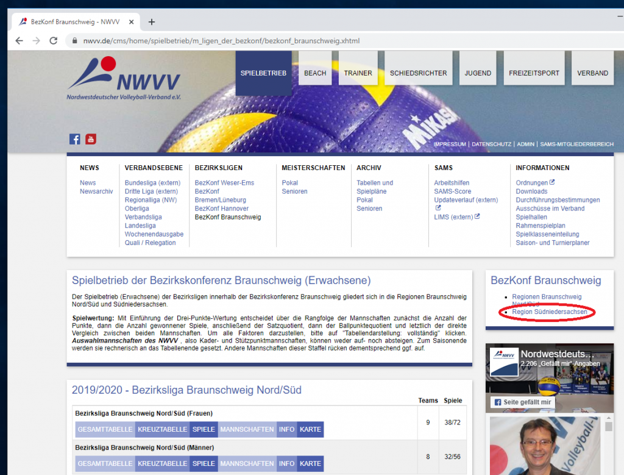Viewport: 624px width, 475px height.
Task: Click GESAMTTABELLE for the Männer Bezirksliga
Action: coord(105,463)
